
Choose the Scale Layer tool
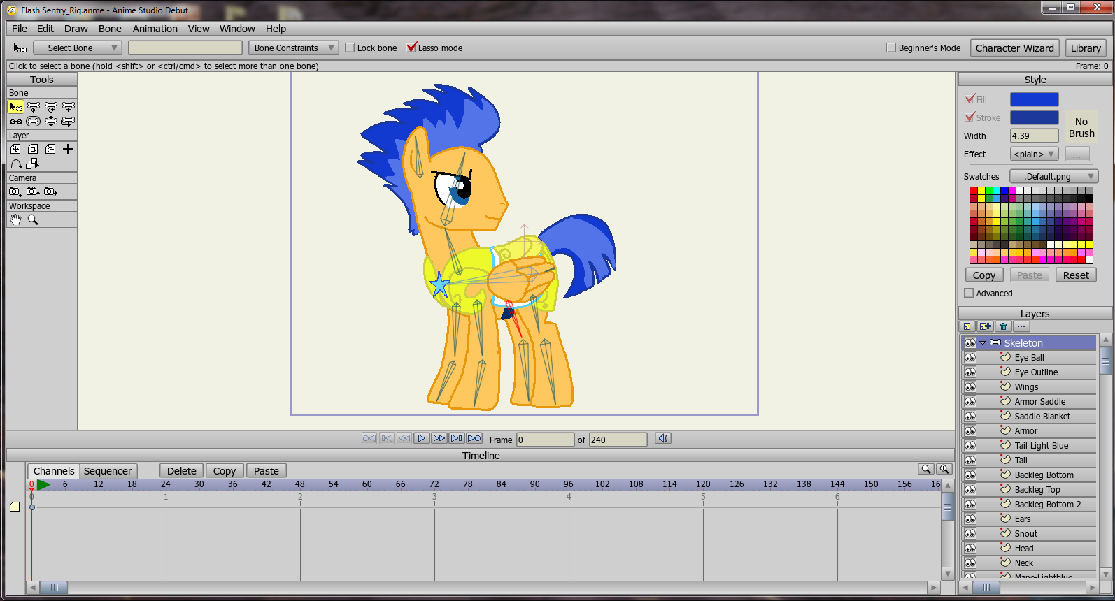[x=33, y=149]
